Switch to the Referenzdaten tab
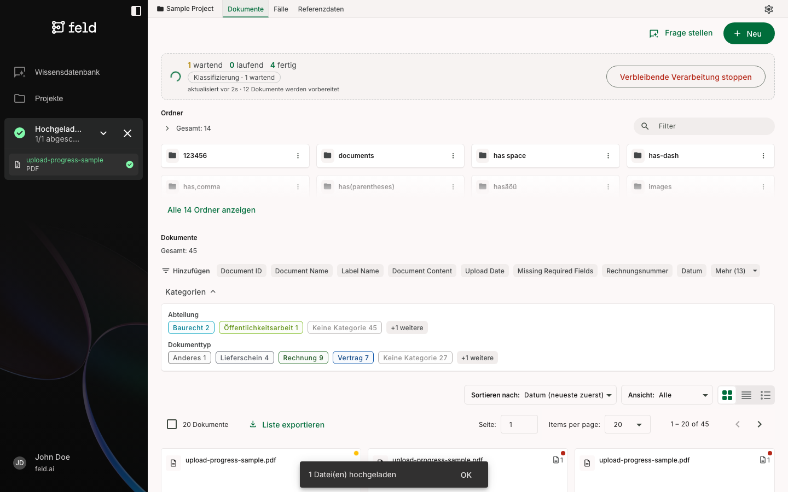The image size is (788, 492). click(x=321, y=9)
